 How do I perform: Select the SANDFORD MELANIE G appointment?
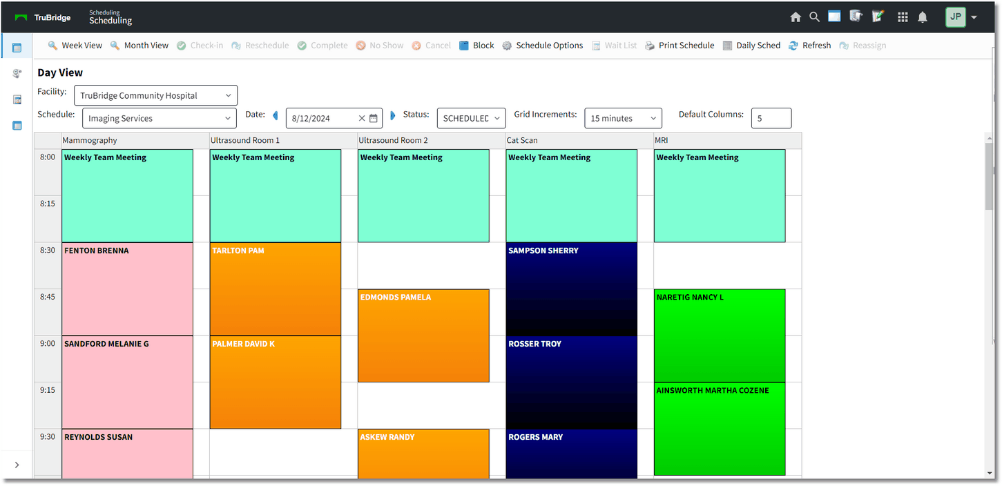127,382
